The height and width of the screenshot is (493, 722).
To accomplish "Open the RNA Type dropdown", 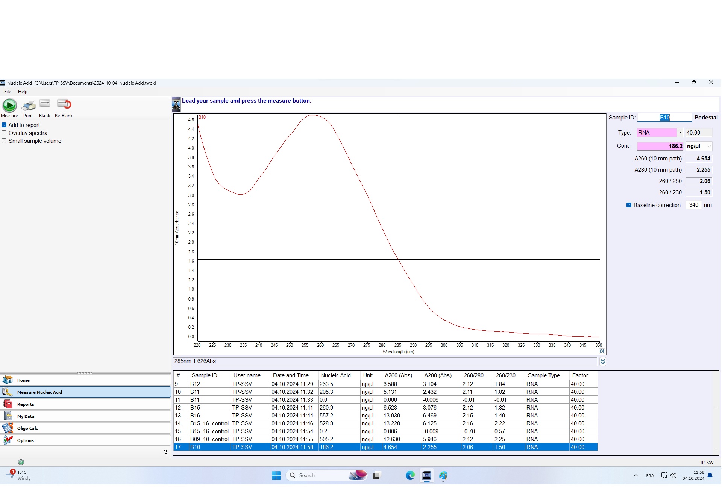I will [680, 133].
